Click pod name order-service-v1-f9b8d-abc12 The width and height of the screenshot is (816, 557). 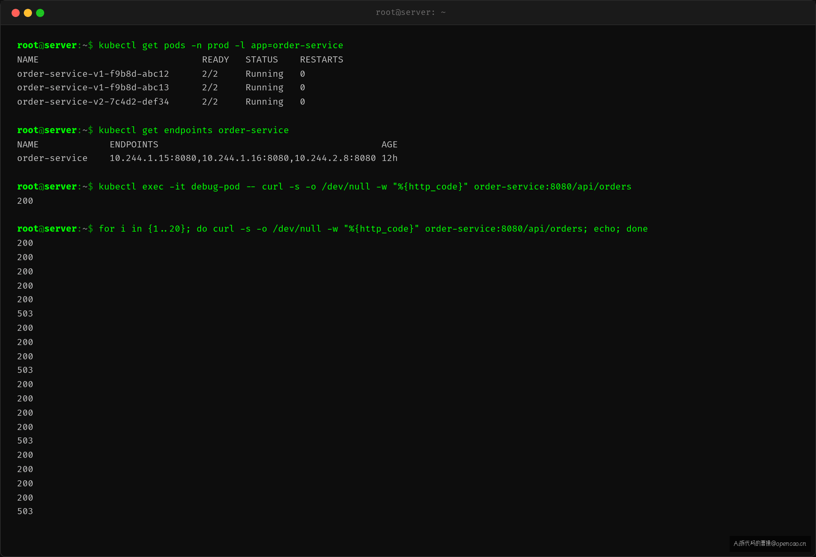[x=93, y=74]
